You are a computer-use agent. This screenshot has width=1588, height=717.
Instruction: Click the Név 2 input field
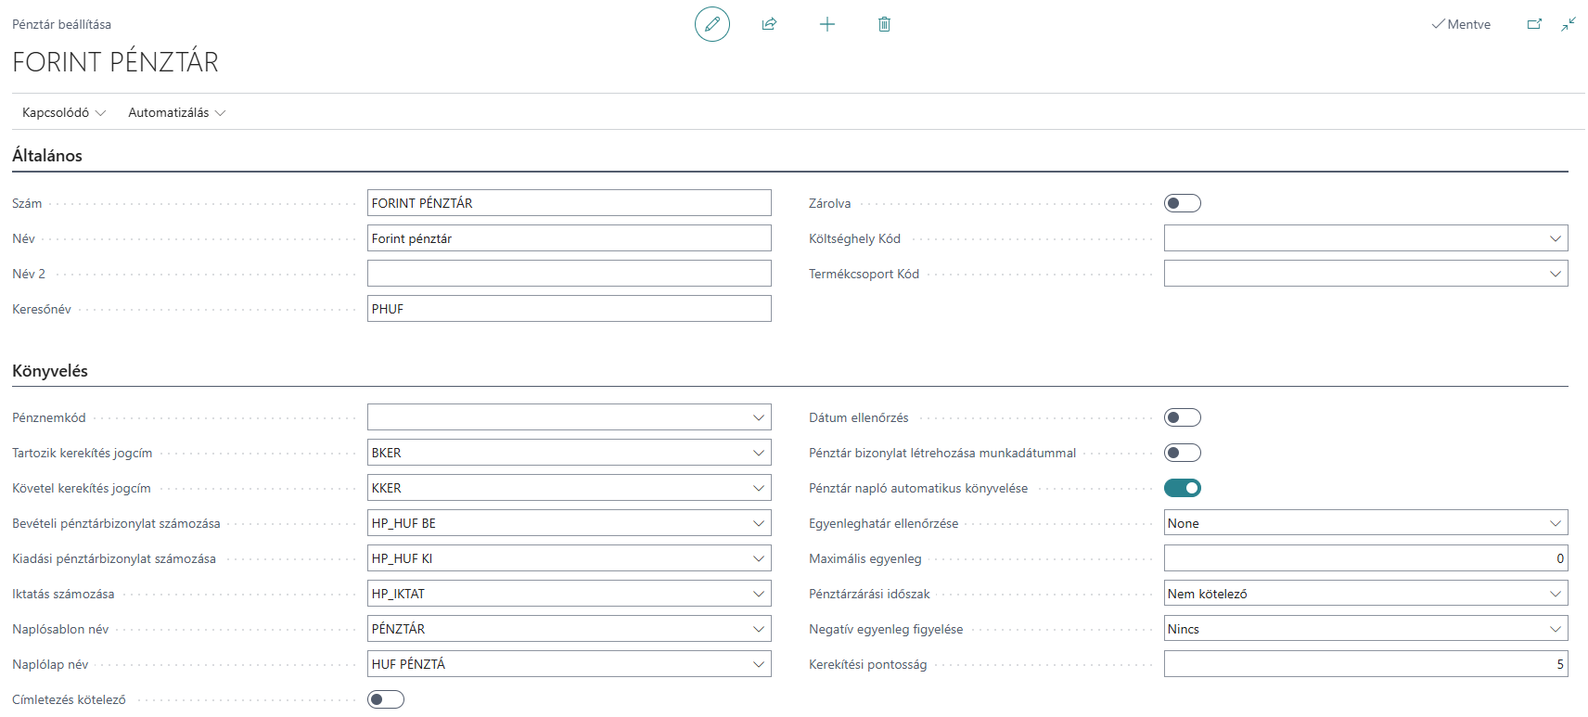click(570, 274)
